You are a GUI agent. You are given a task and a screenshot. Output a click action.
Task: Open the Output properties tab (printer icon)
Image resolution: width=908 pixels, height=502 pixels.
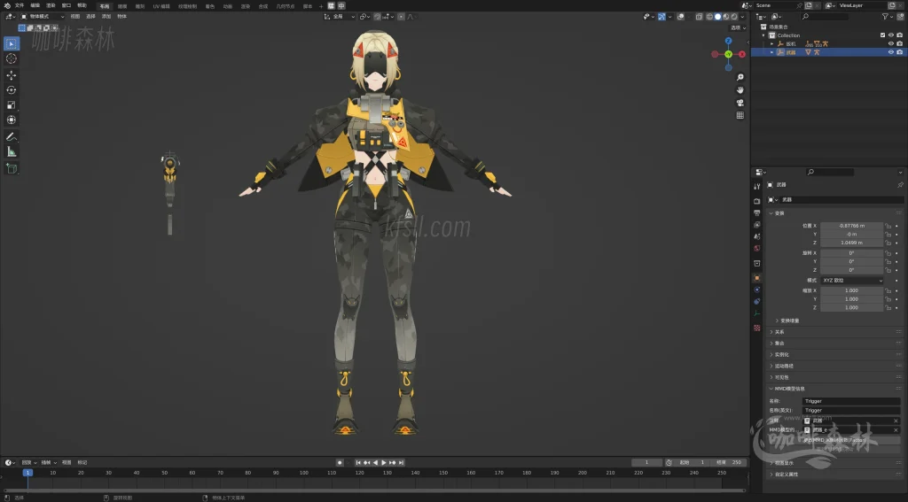pyautogui.click(x=757, y=212)
